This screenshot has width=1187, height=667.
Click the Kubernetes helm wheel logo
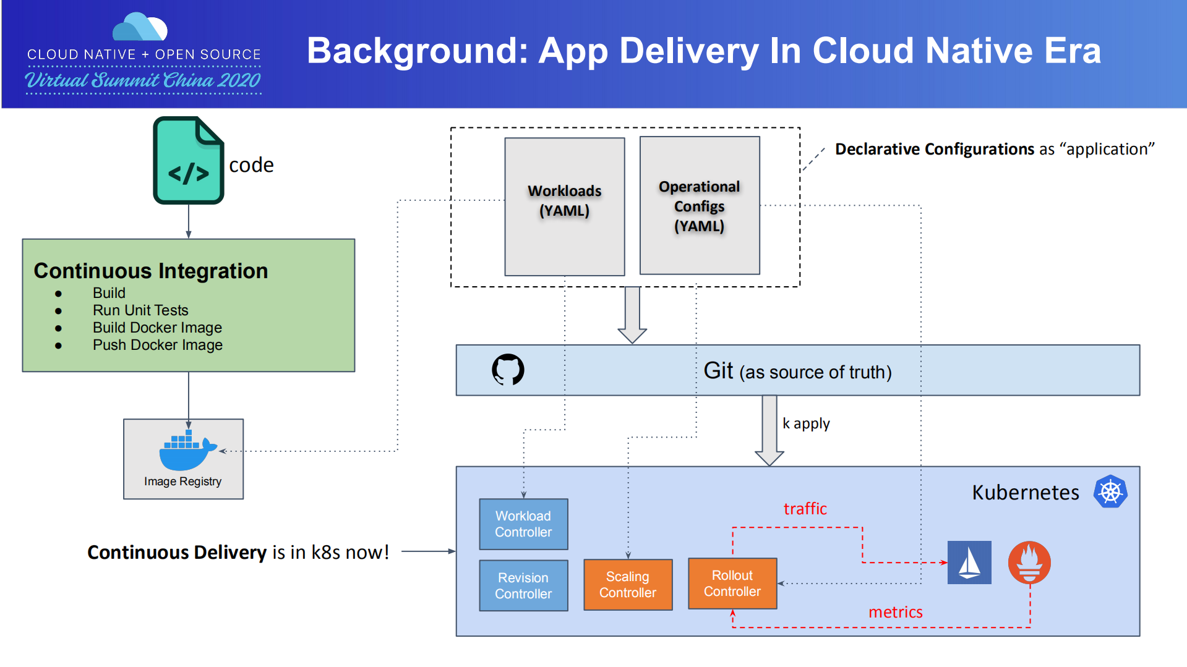pos(1110,491)
